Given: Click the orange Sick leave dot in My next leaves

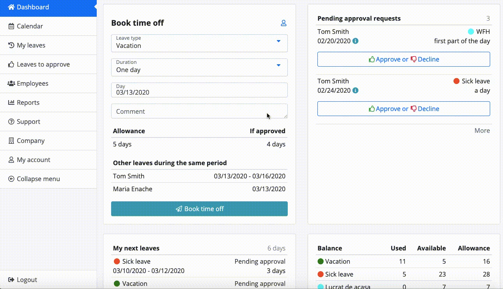Looking at the screenshot, I should point(117,261).
